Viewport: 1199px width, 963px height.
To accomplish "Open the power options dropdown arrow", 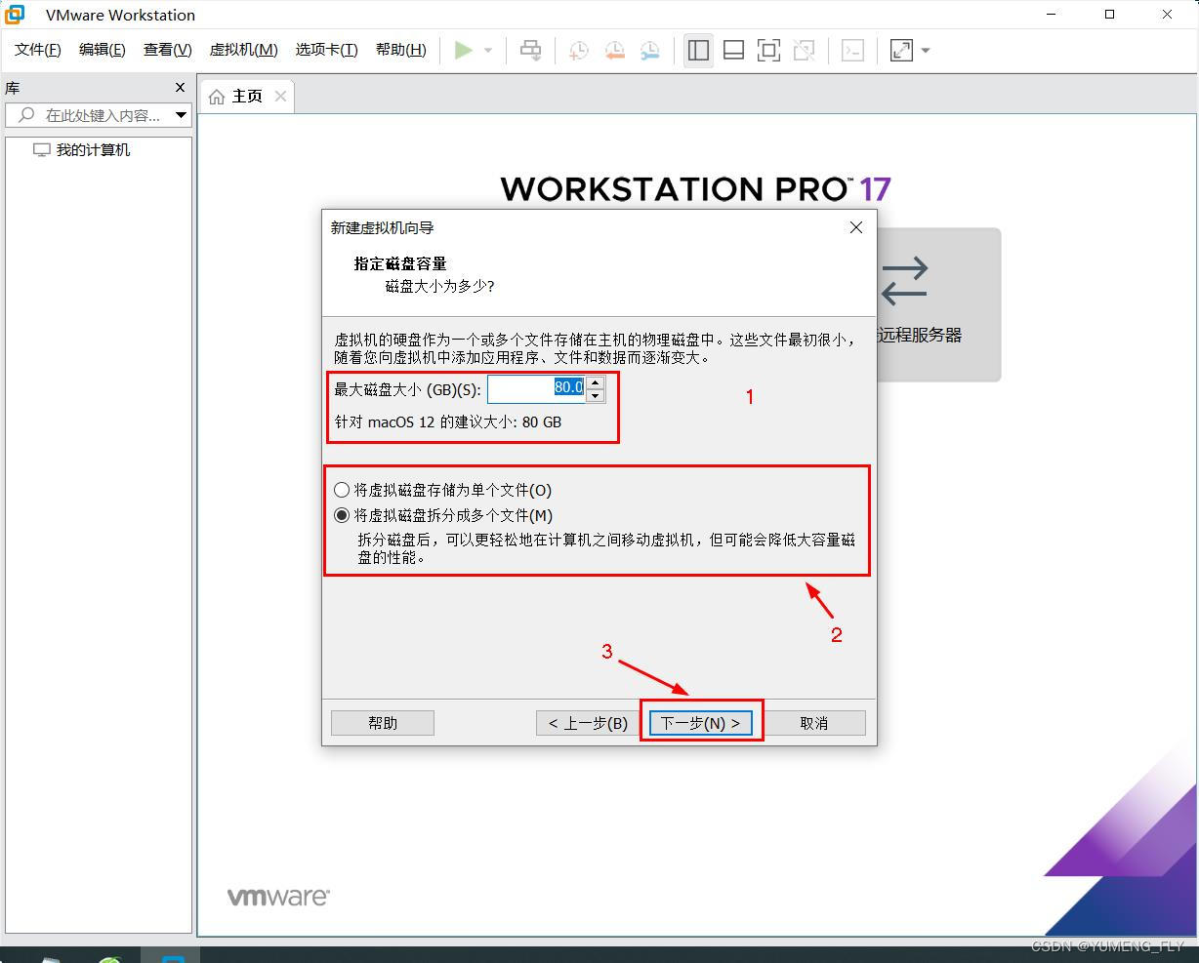I will pos(488,51).
